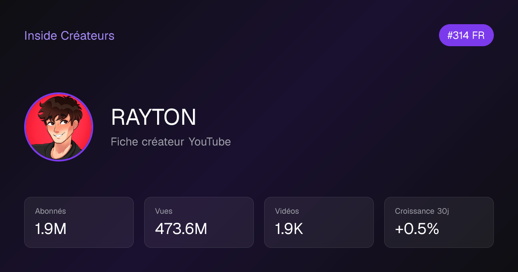Select the #314 FR ranking badge

pos(466,35)
